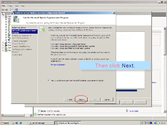Click the vertical scrollbar down arrow

pyautogui.click(x=165, y=111)
